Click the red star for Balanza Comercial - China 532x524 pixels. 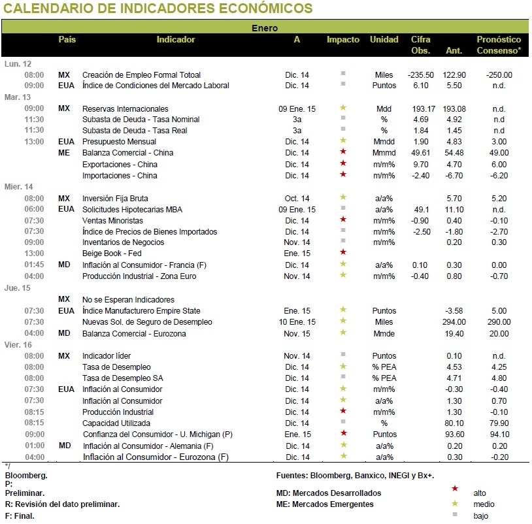(343, 152)
